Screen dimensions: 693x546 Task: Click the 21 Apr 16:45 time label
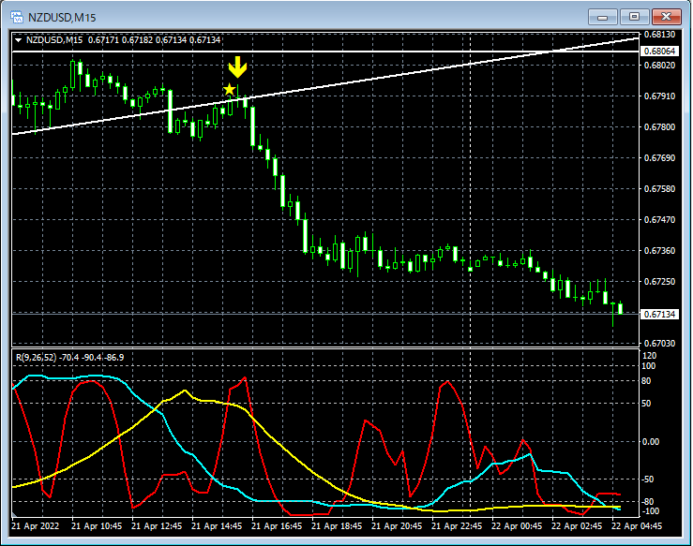[277, 526]
